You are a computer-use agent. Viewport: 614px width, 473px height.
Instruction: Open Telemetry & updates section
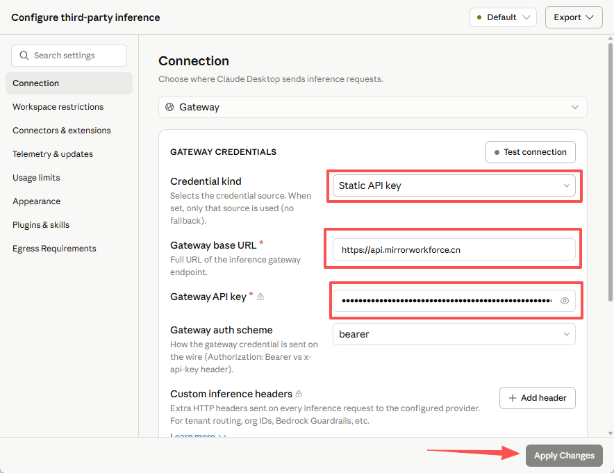pyautogui.click(x=69, y=154)
